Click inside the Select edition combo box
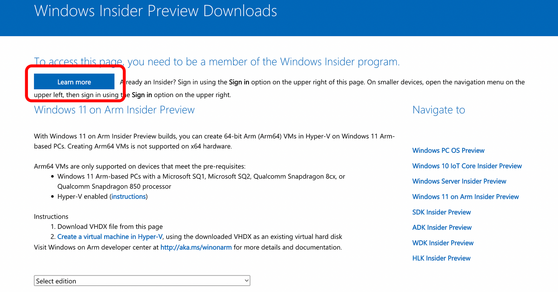This screenshot has width=558, height=292. (x=131, y=280)
